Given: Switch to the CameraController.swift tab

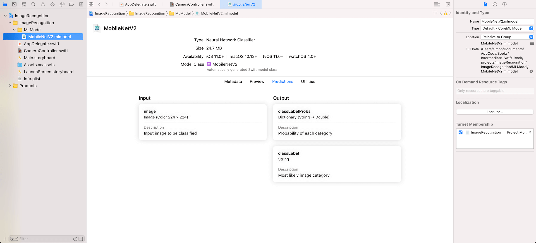Looking at the screenshot, I should coord(194,4).
